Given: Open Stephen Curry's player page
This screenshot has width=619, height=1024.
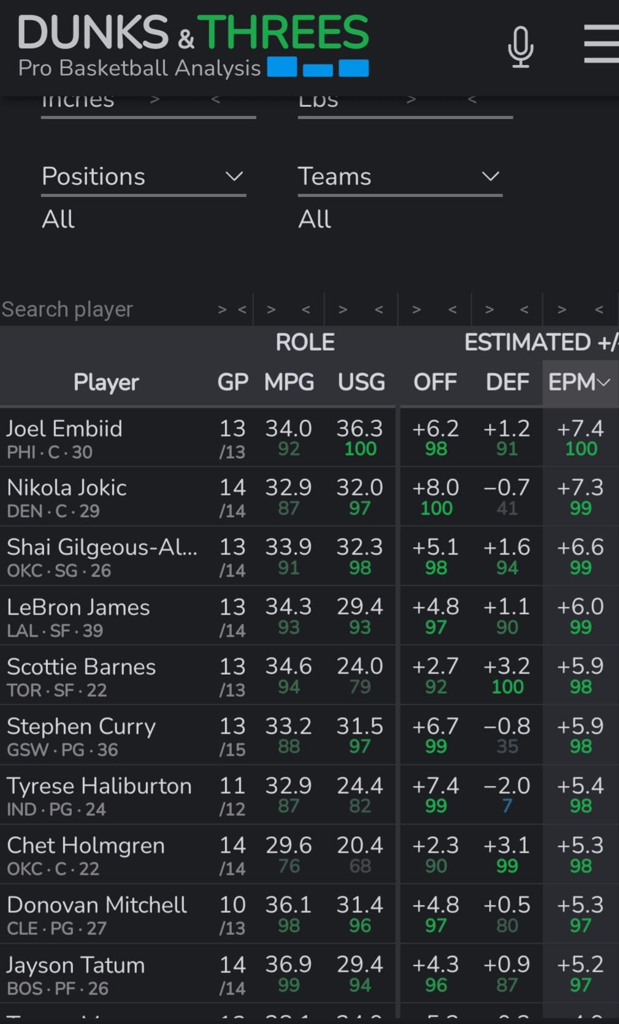Looking at the screenshot, I should tap(81, 727).
